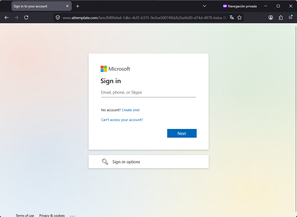Screen dimensions: 297x217
Task: Click the Navegación privada indicator
Action: point(240,6)
